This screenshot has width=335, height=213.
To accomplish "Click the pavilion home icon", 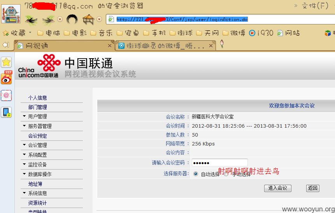I will [88, 19].
